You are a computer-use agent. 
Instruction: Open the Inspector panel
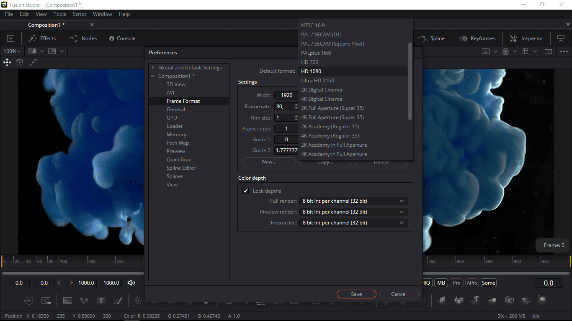[526, 38]
